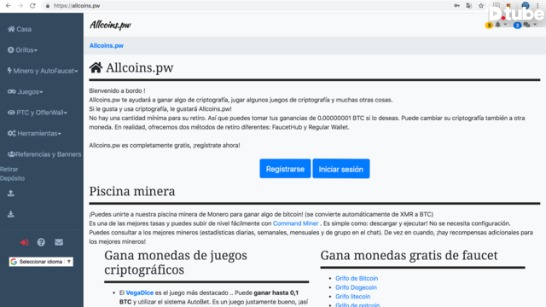Expand the dropdown arrow beside the chat icon
546x307 pixels.
pyautogui.click(x=535, y=25)
